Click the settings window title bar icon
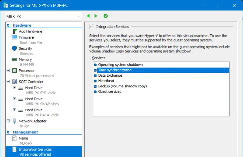The height and width of the screenshot is (157, 243). pyautogui.click(x=6, y=5)
